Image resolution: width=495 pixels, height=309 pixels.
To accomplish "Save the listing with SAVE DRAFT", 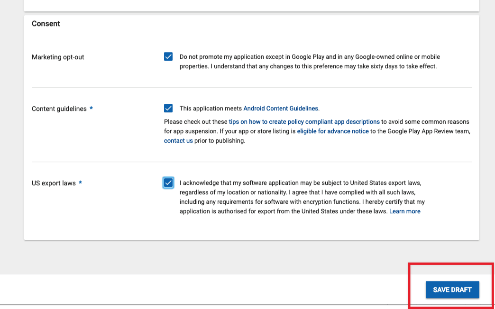I will click(452, 290).
